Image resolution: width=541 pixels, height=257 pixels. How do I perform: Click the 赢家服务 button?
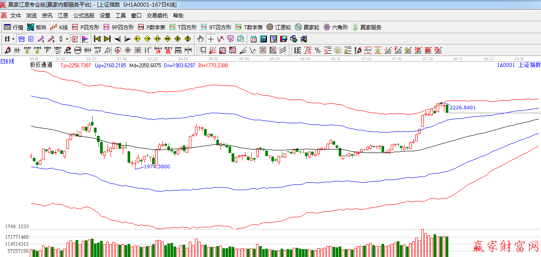[367, 27]
